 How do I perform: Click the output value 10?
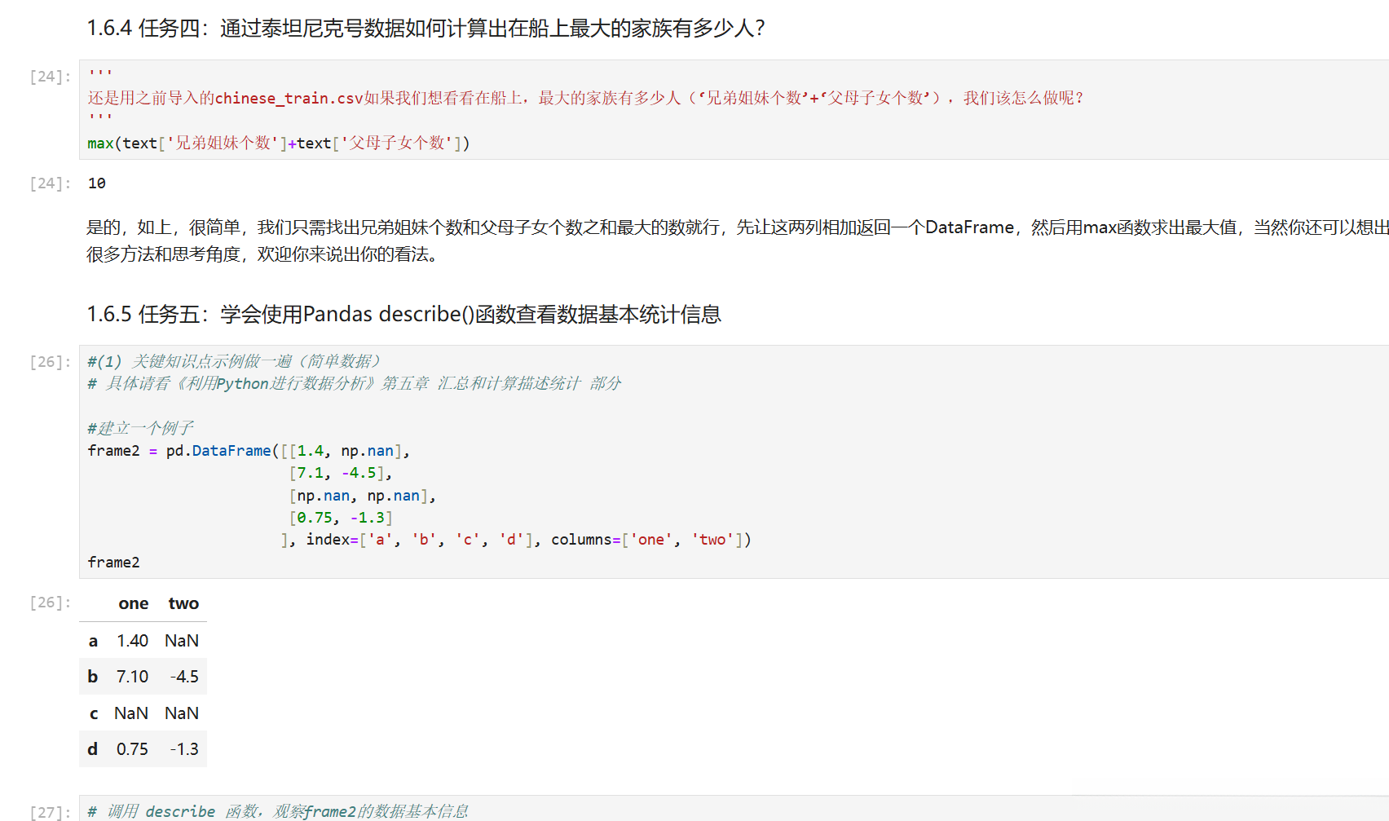tap(97, 183)
